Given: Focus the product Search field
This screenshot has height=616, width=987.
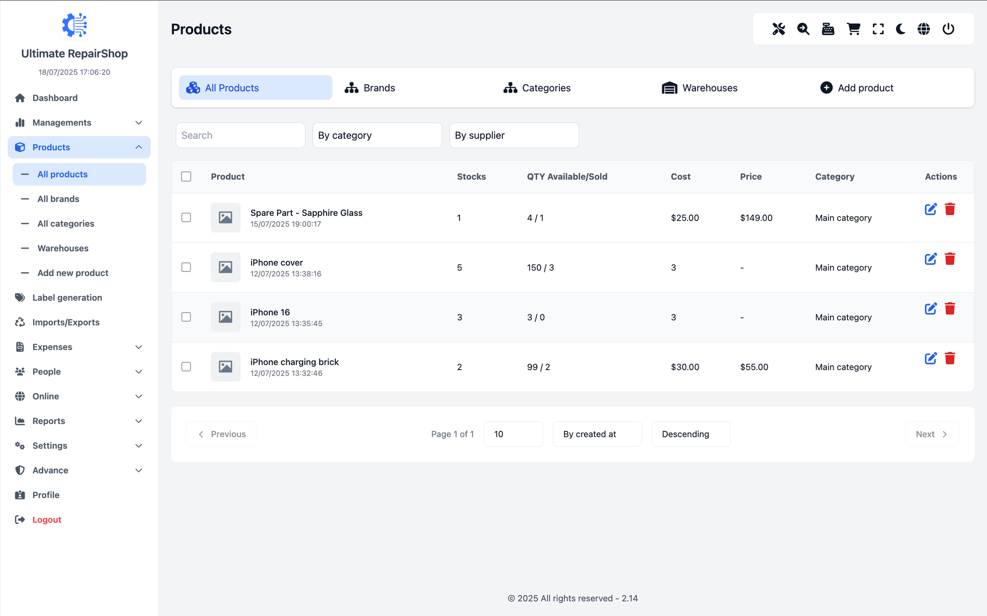Looking at the screenshot, I should [240, 135].
